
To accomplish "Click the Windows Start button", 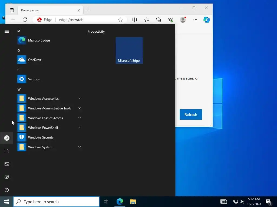I will pos(6,202).
